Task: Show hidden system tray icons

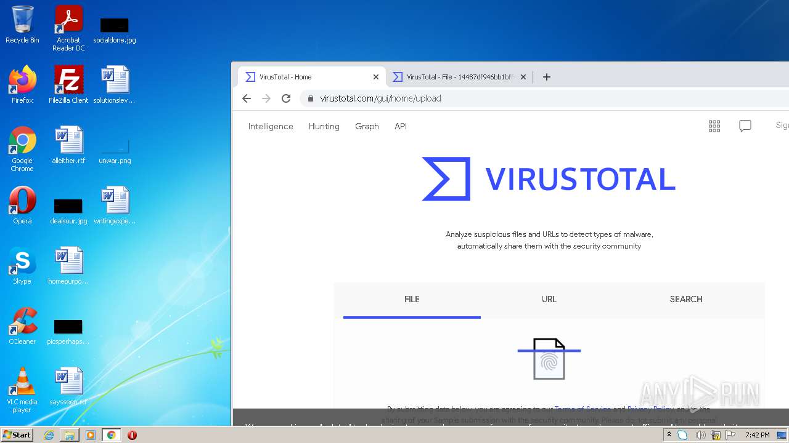Action: click(x=669, y=435)
